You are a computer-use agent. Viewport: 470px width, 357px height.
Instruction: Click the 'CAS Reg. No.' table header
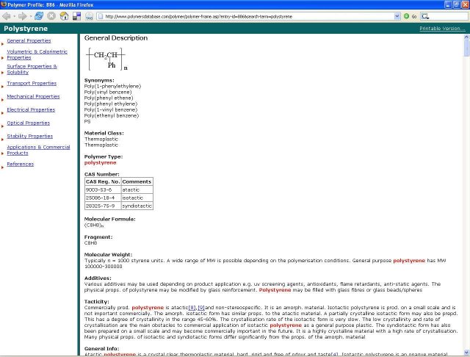click(103, 181)
